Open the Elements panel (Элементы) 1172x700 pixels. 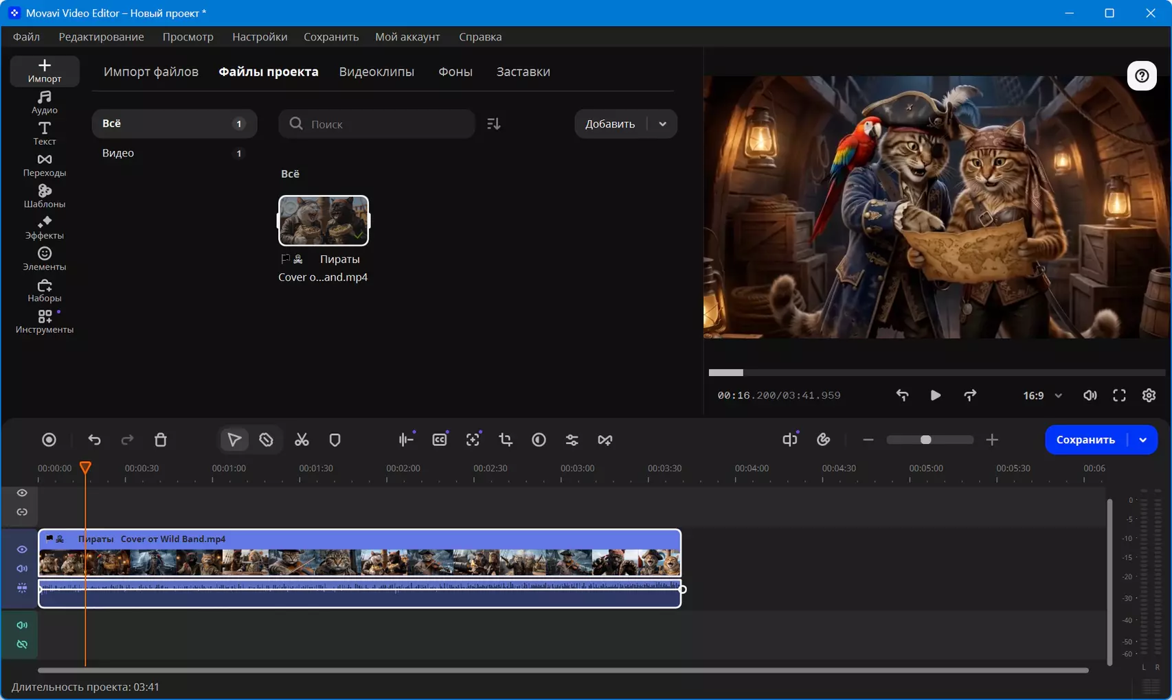pos(45,259)
